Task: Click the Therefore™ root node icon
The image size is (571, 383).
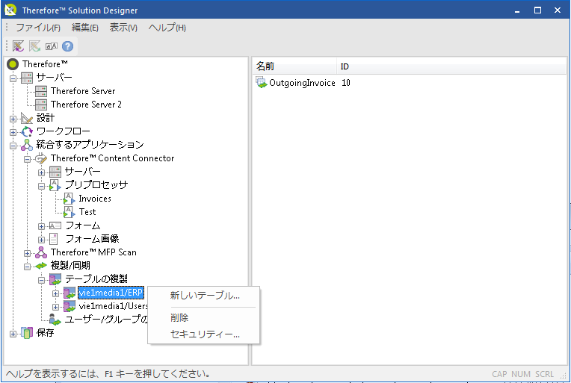Action: click(13, 64)
